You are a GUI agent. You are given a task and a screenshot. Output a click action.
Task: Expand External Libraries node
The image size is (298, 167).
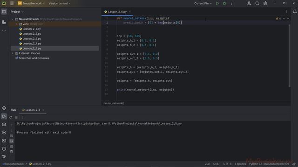[13, 53]
